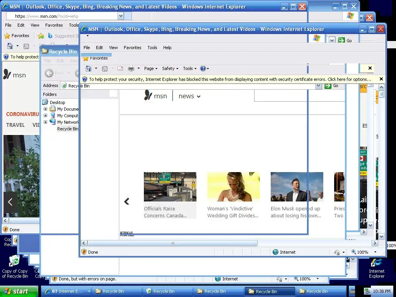This screenshot has height=297, width=396.
Task: Open Home button dropdown arrow in front window
Action: (96, 68)
